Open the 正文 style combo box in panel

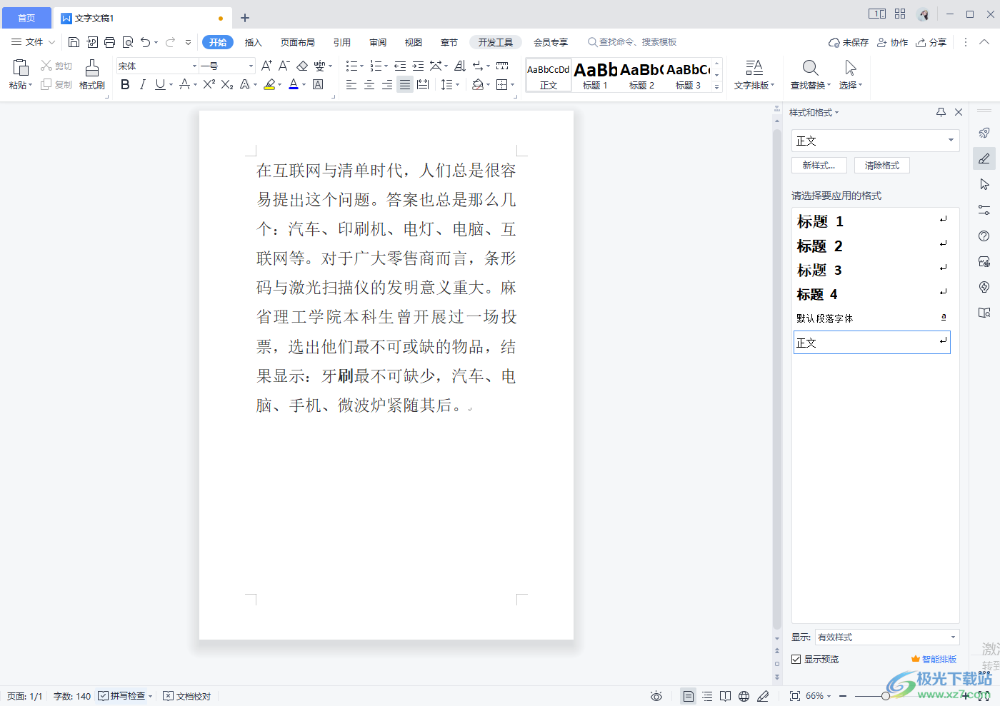875,141
